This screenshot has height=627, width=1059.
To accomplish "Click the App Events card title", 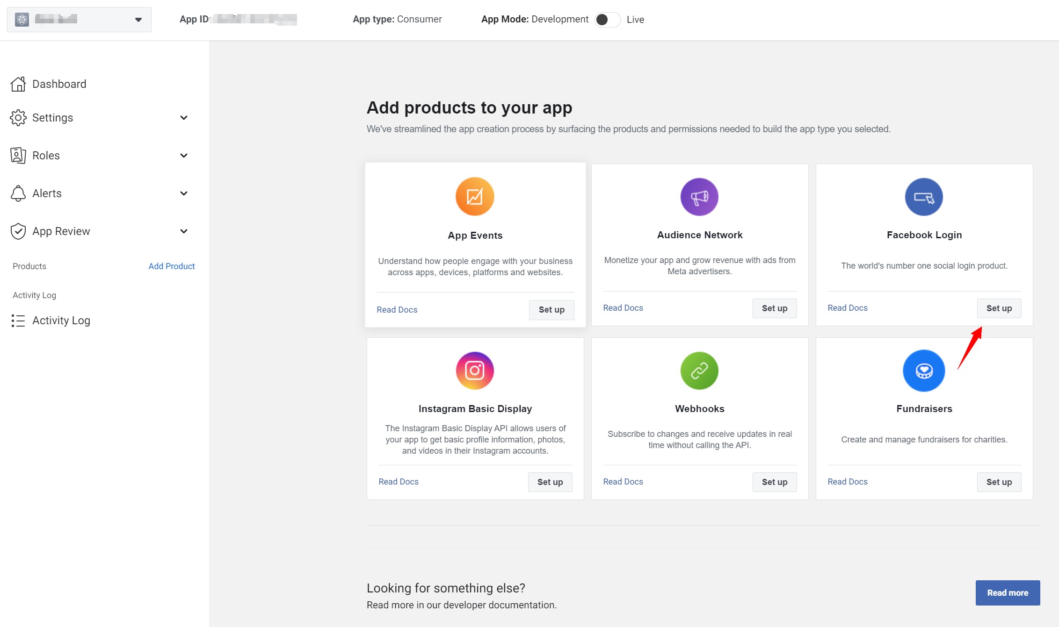I will (475, 235).
